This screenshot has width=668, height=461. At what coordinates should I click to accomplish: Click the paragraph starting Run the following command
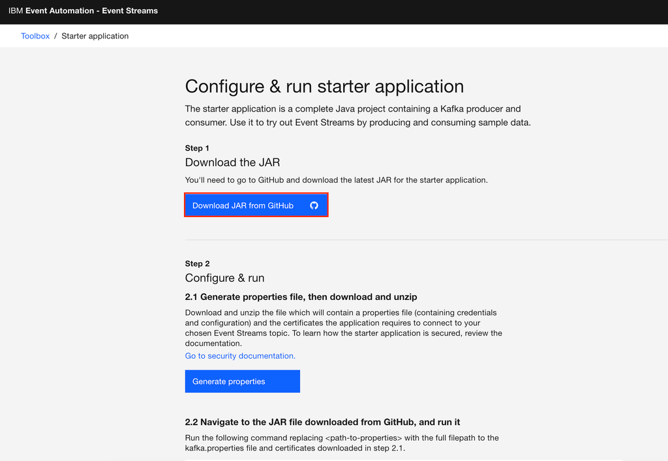click(342, 443)
